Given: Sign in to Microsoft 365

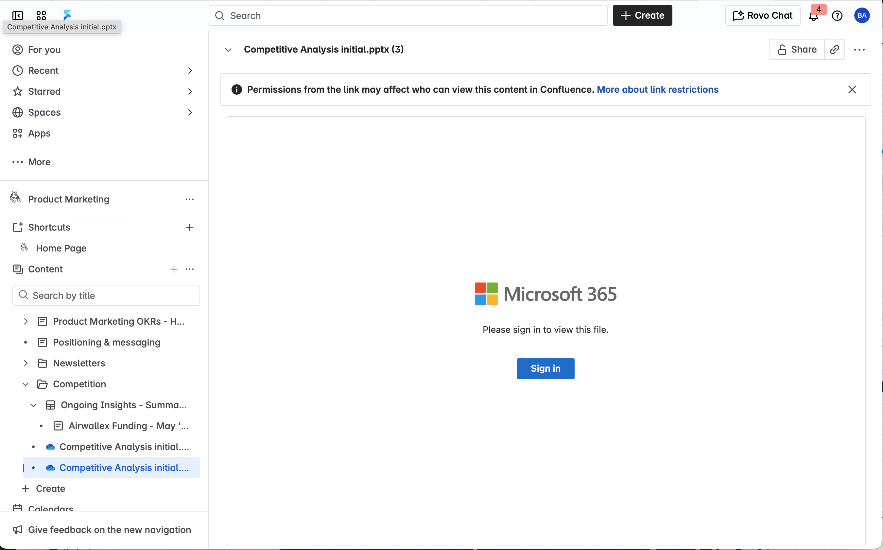Looking at the screenshot, I should (x=545, y=368).
